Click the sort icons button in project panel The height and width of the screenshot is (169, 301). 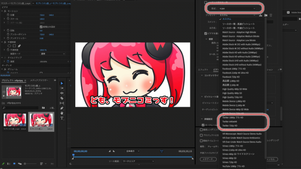41,164
